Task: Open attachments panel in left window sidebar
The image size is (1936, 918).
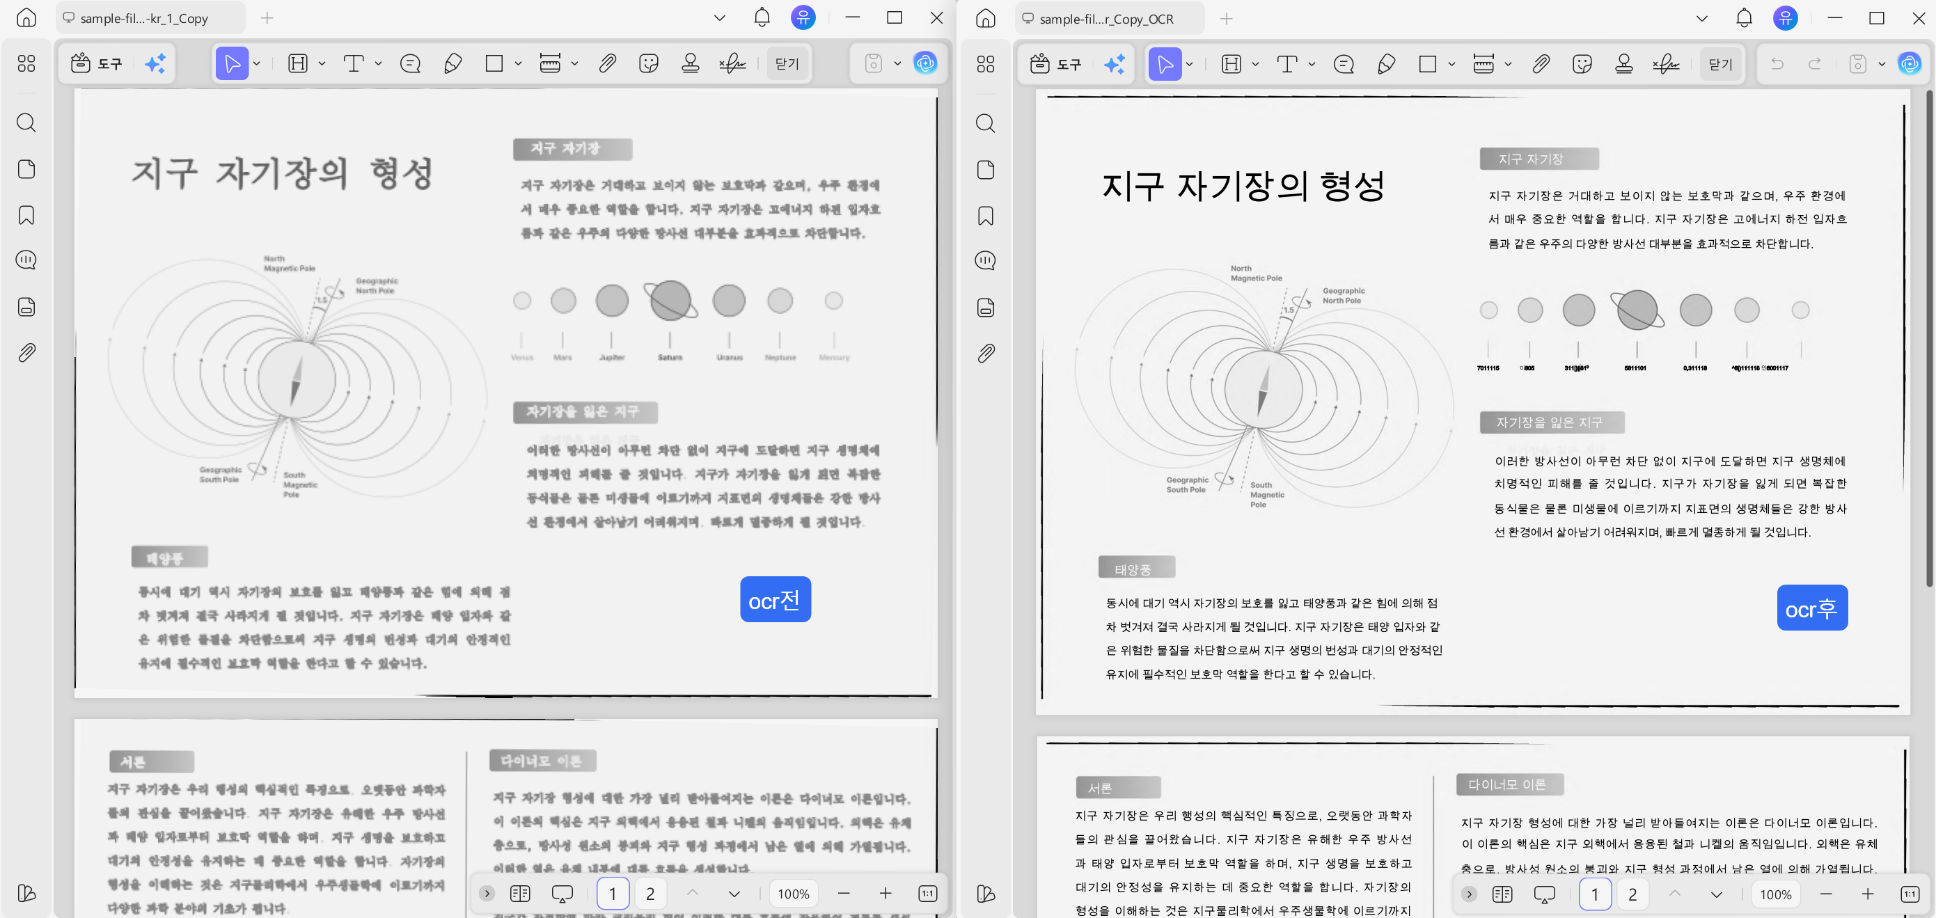Action: pos(26,352)
